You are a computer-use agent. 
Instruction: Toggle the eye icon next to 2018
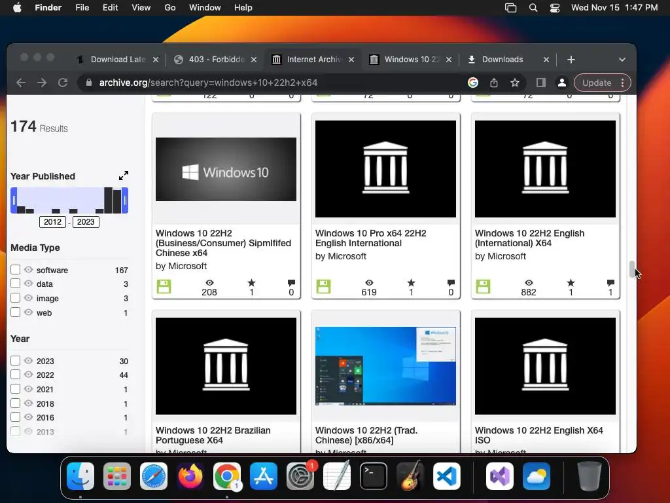tap(29, 403)
